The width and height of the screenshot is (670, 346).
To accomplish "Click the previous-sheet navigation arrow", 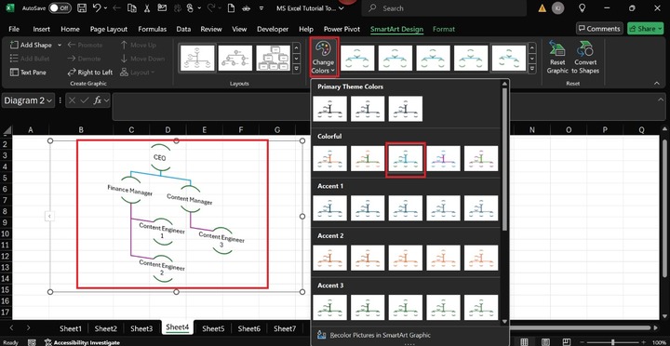I will 11,328.
